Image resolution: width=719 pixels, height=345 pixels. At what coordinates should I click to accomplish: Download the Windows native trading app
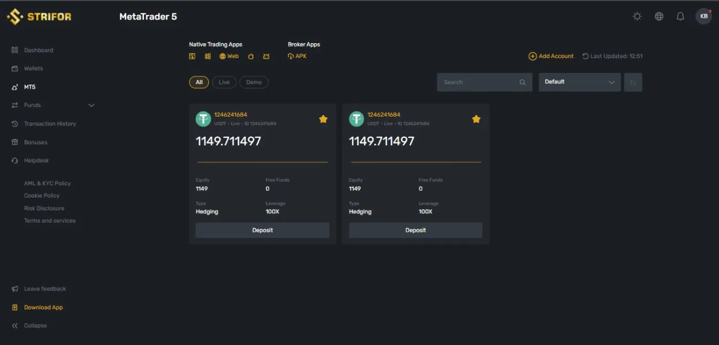(x=207, y=56)
